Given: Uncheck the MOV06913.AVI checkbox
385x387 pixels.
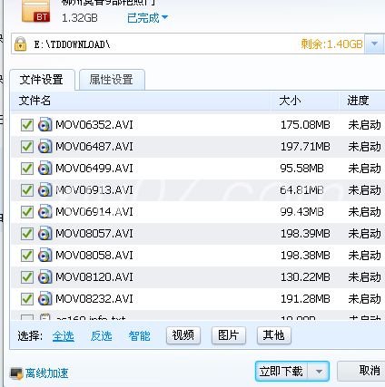Looking at the screenshot, I should pos(27,190).
